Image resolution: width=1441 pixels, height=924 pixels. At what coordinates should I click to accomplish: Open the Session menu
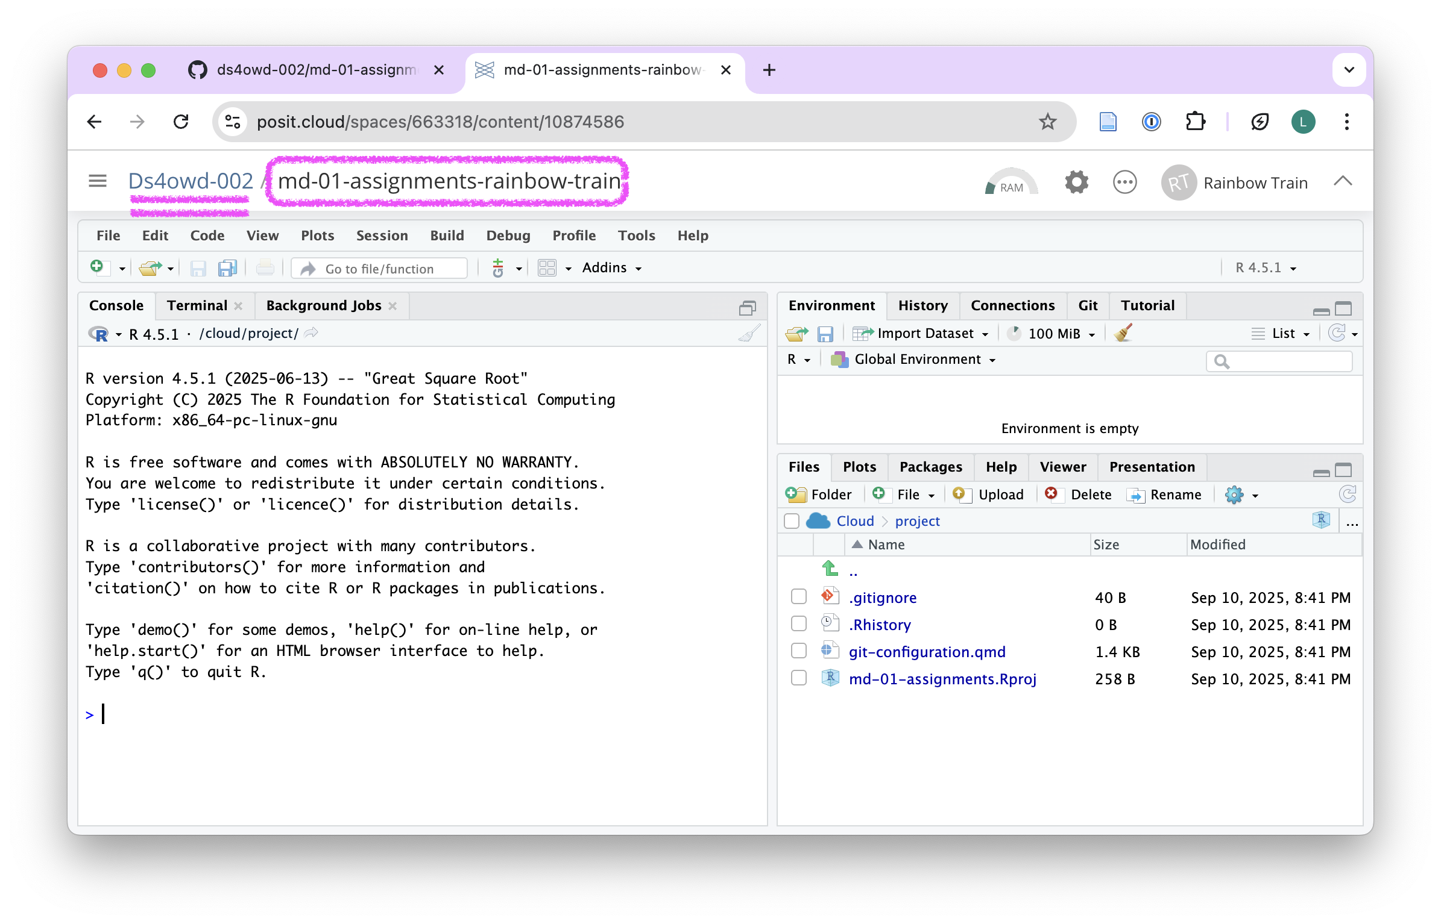(382, 236)
